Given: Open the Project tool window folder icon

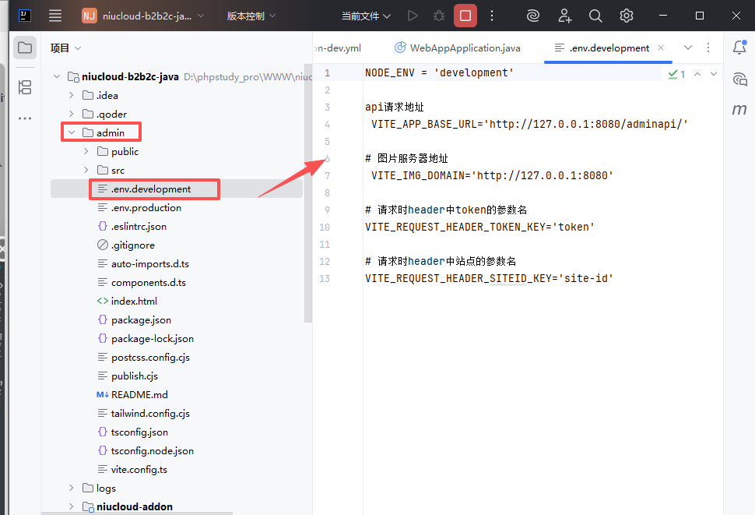Looking at the screenshot, I should (25, 48).
